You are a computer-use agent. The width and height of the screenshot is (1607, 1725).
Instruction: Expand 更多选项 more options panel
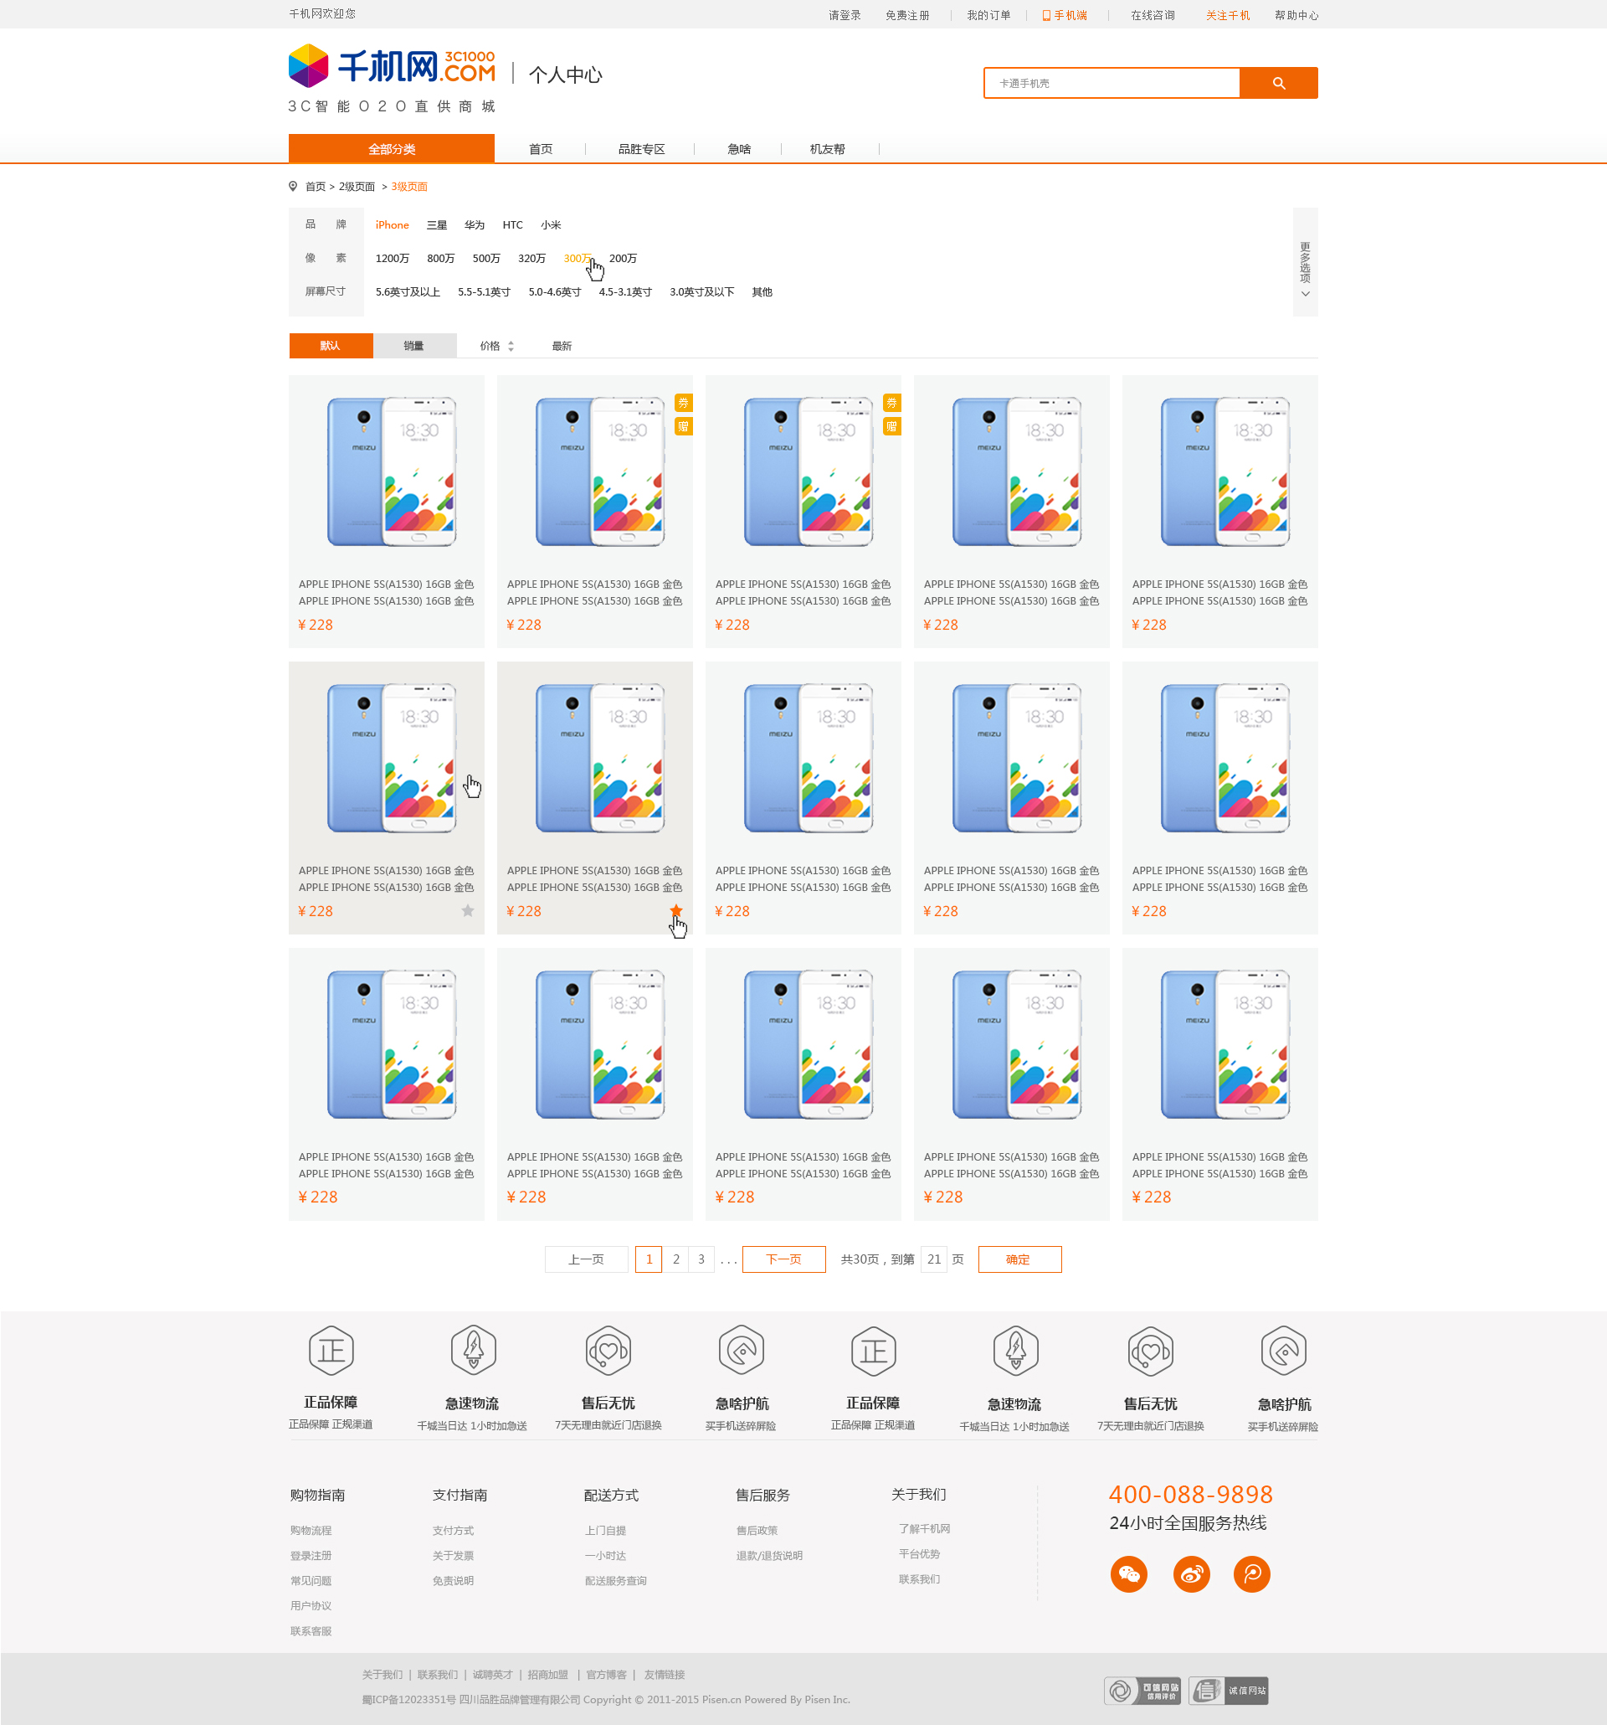(1304, 262)
